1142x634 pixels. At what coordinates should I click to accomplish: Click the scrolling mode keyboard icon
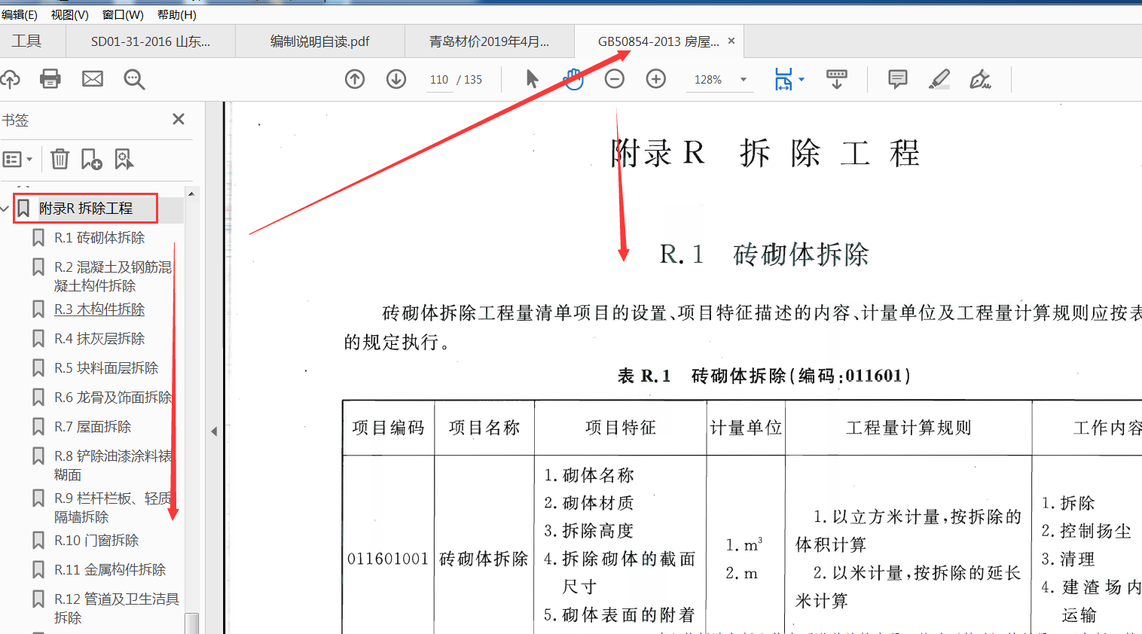point(837,79)
